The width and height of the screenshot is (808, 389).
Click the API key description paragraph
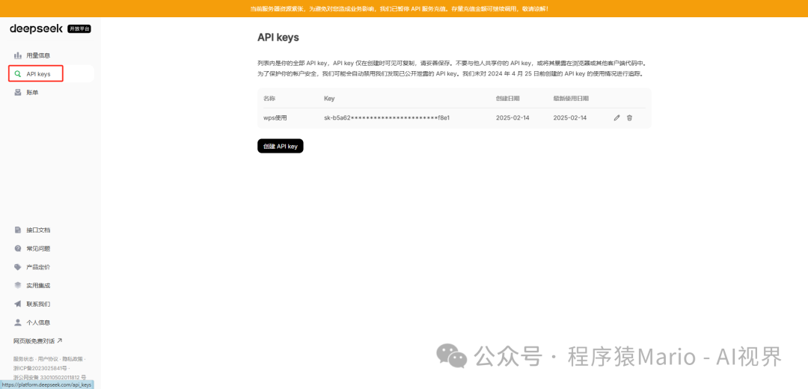(x=451, y=69)
